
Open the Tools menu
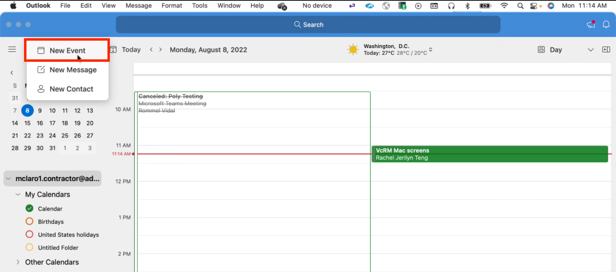tap(200, 6)
